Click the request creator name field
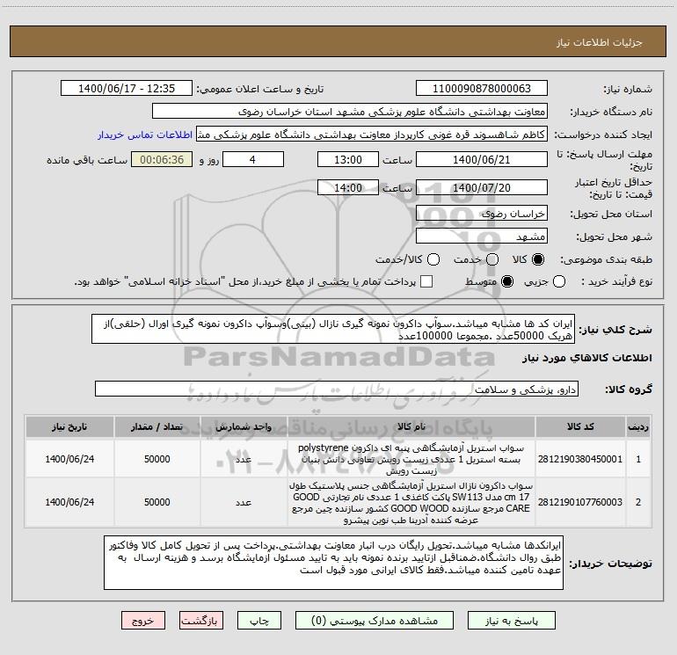 [x=372, y=135]
